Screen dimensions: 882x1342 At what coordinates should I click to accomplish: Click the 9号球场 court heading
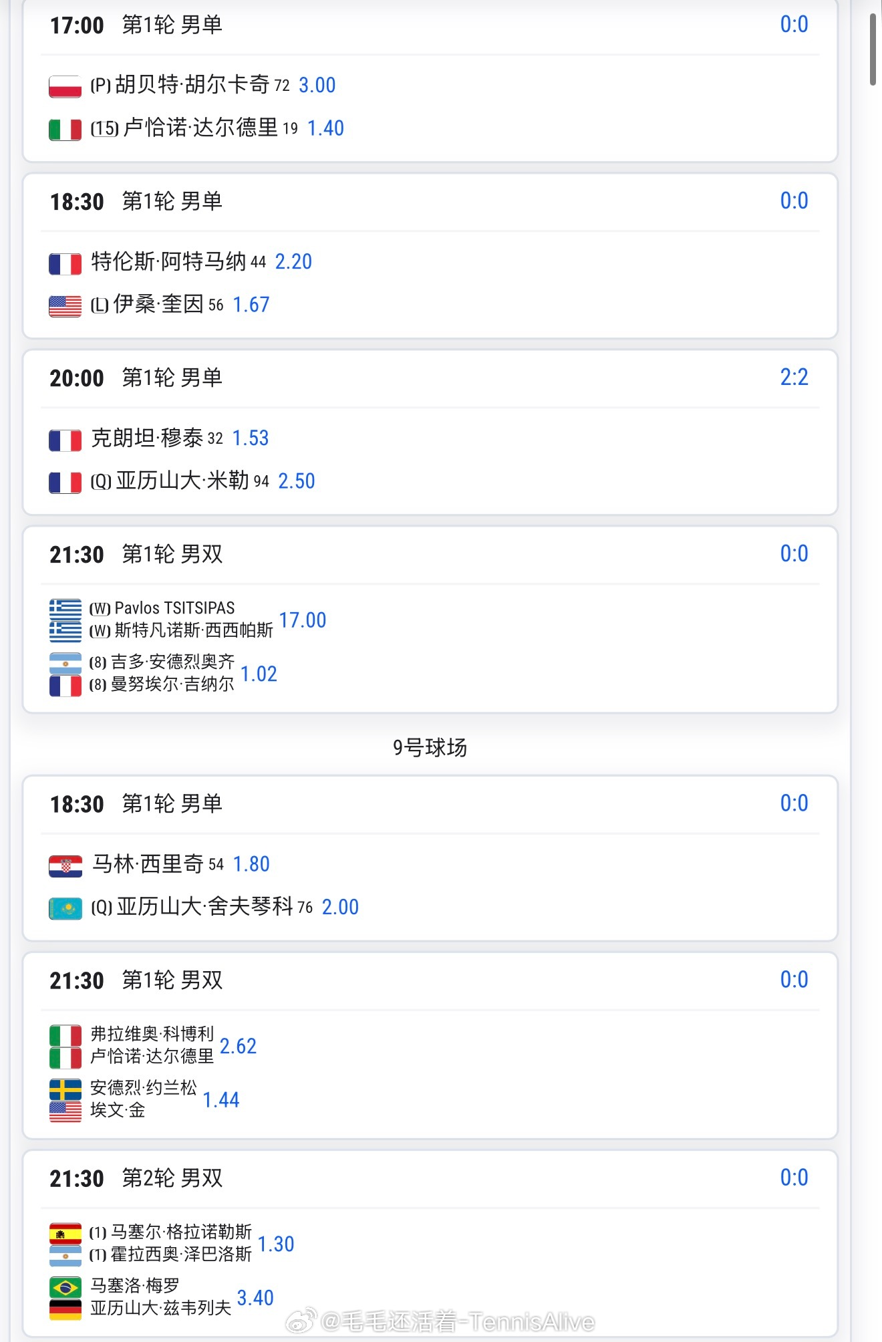pos(430,747)
